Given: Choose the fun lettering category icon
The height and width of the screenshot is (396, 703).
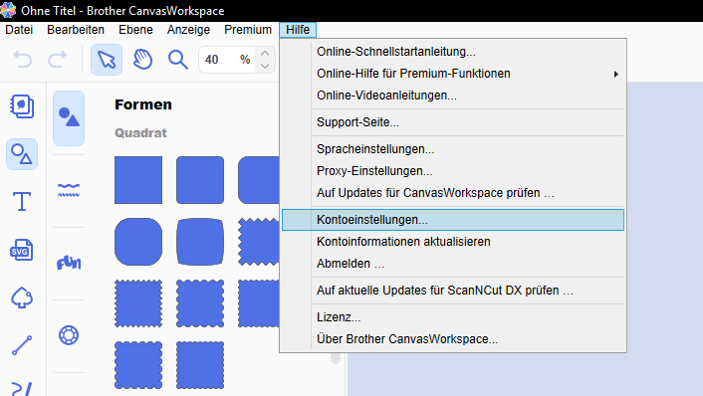Looking at the screenshot, I should (69, 263).
